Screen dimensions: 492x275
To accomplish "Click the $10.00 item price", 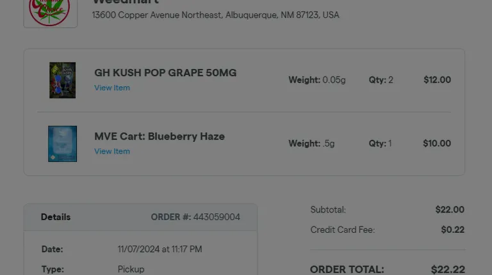I will [x=437, y=143].
